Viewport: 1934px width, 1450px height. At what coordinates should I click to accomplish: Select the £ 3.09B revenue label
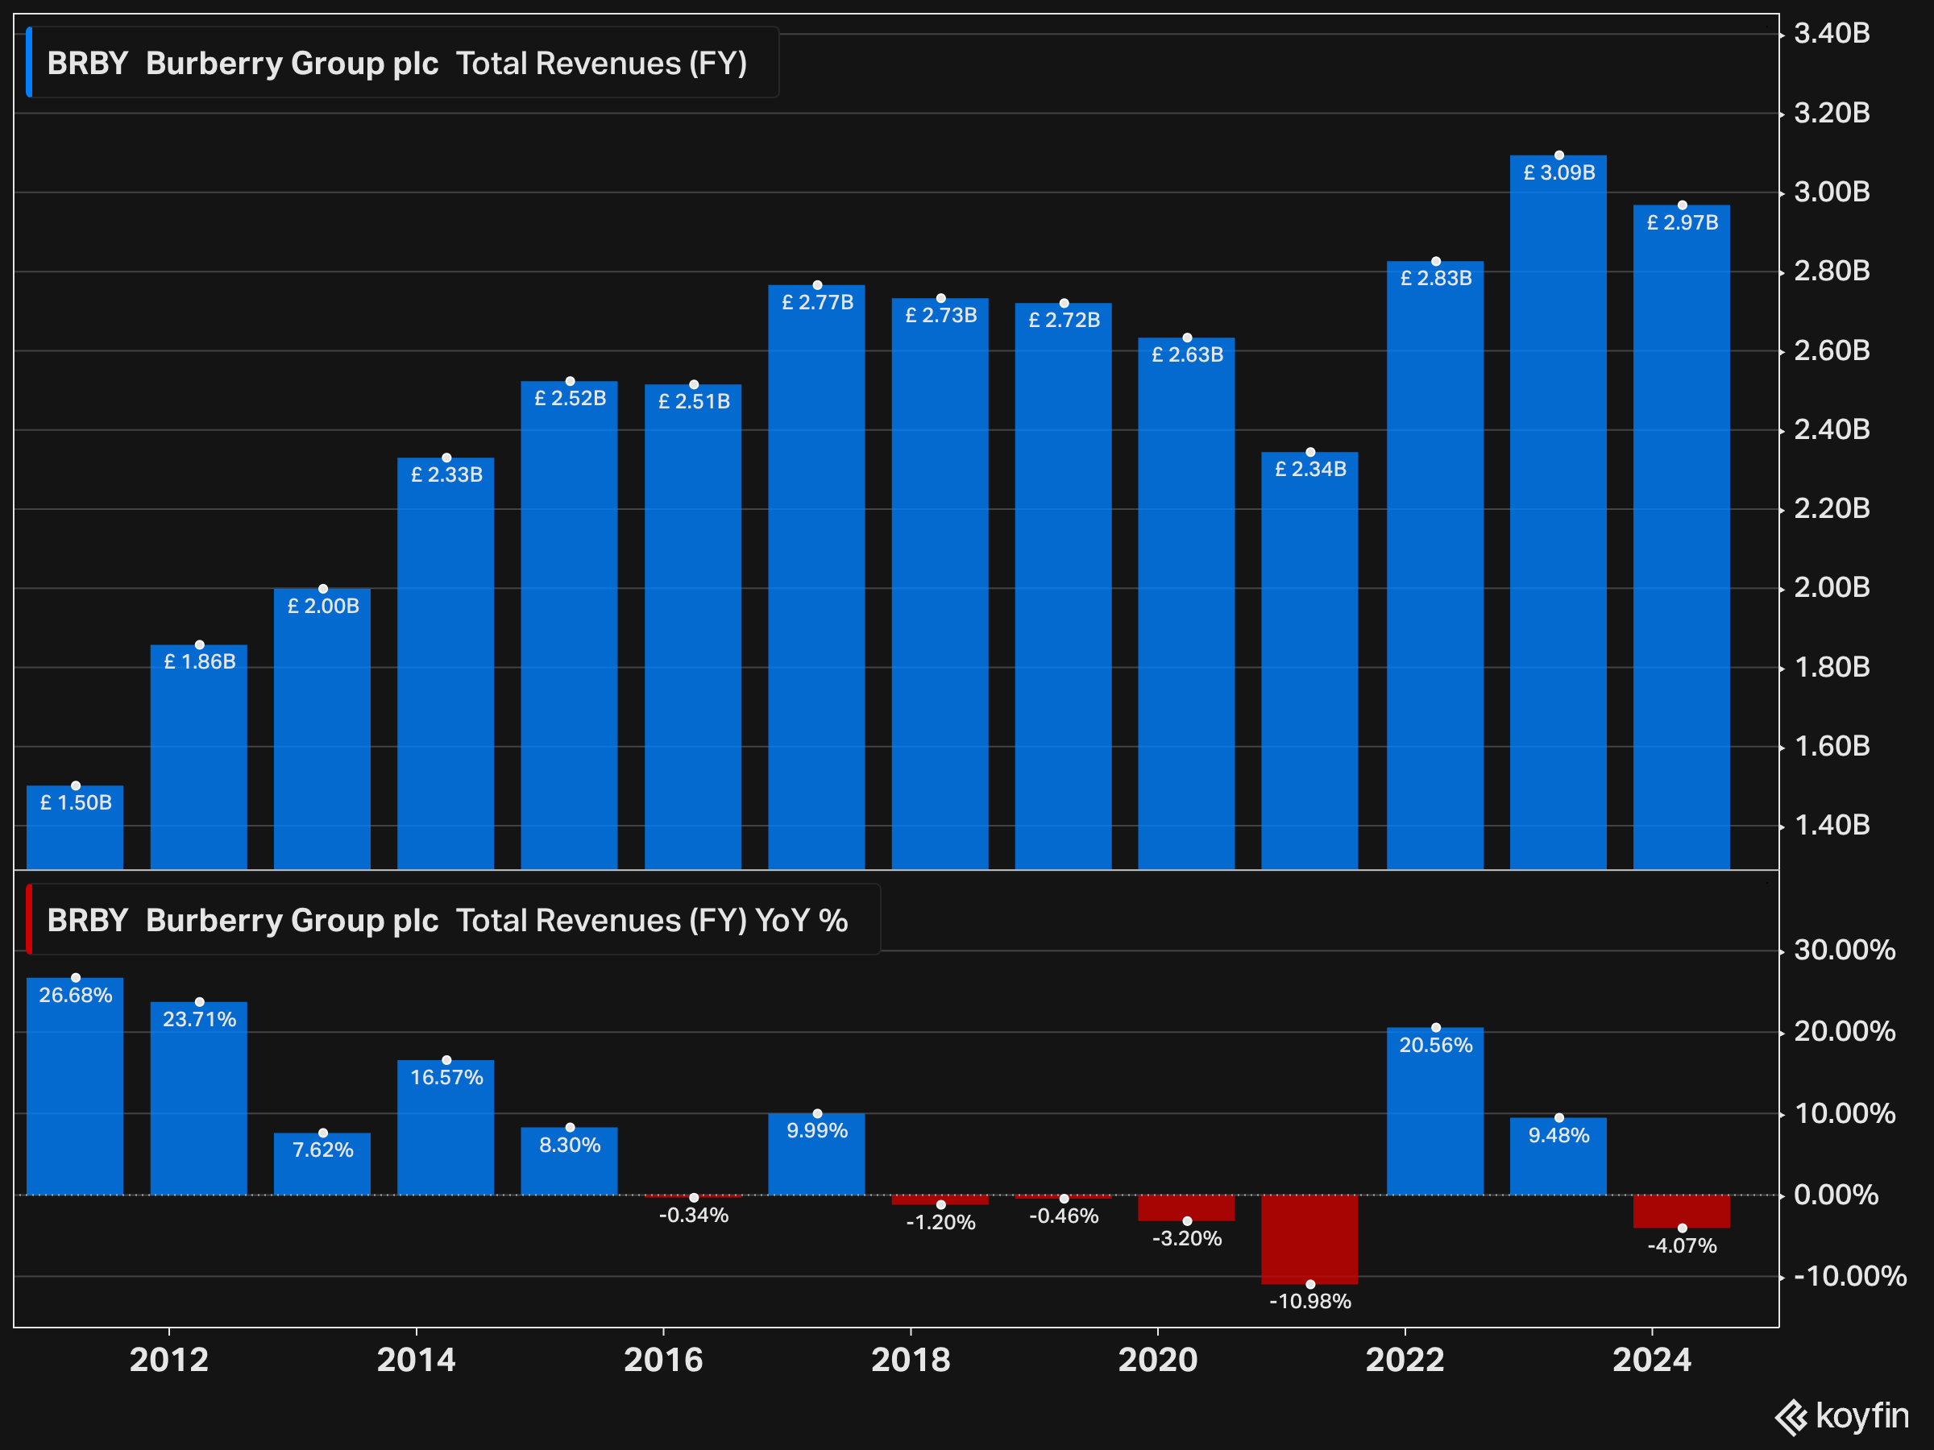click(1560, 172)
